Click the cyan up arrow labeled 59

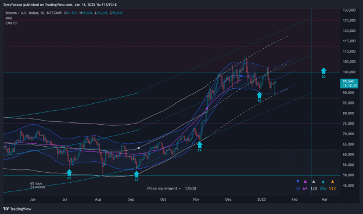200,145
